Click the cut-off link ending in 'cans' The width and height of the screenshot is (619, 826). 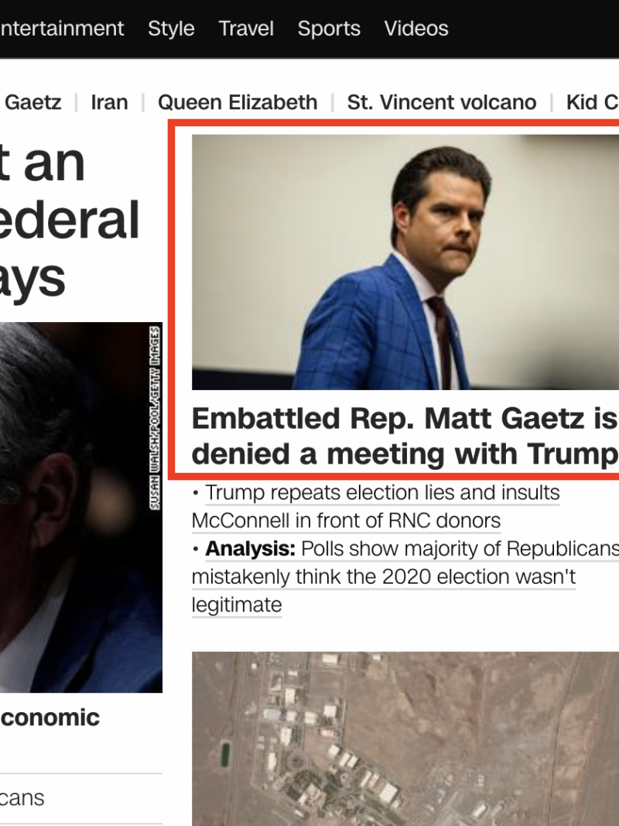click(x=22, y=797)
